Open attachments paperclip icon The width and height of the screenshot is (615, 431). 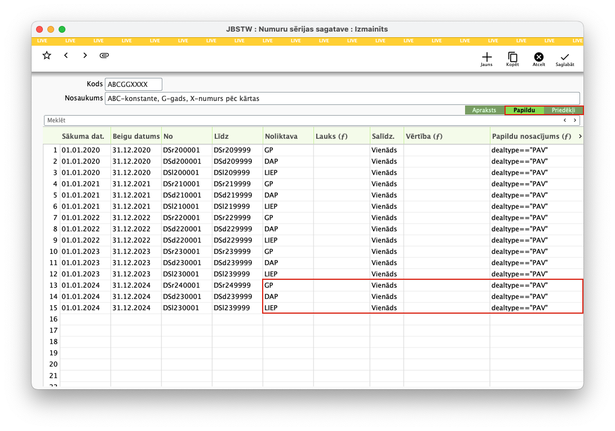pyautogui.click(x=104, y=55)
